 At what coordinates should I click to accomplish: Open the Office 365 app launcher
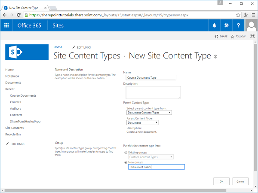6,26
